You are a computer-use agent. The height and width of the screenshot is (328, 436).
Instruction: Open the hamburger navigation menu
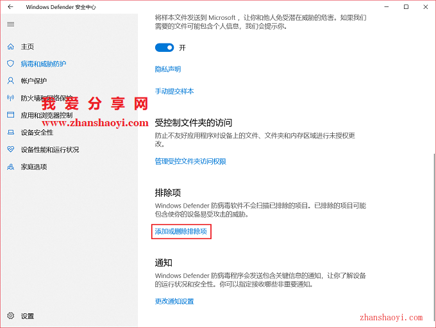point(10,24)
